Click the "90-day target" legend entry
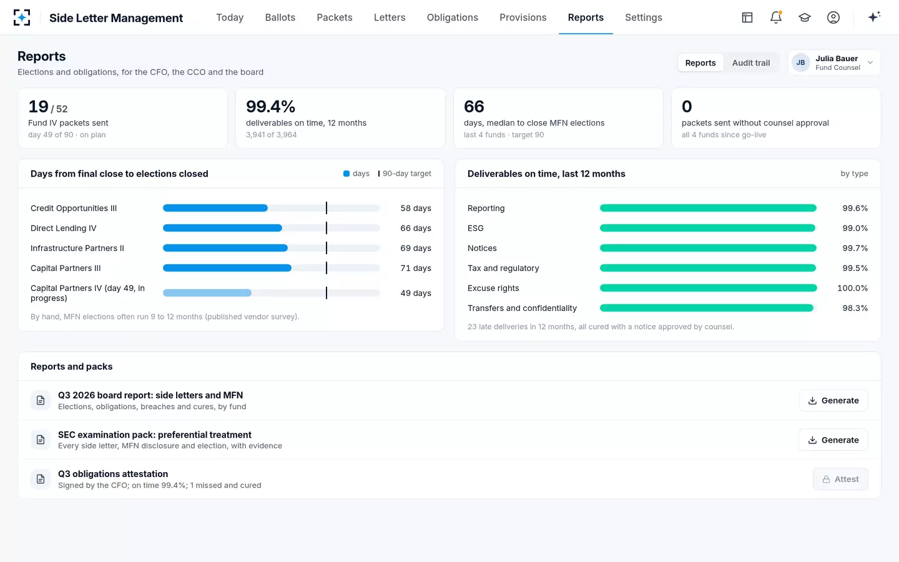This screenshot has height=562, width=899. [x=405, y=174]
